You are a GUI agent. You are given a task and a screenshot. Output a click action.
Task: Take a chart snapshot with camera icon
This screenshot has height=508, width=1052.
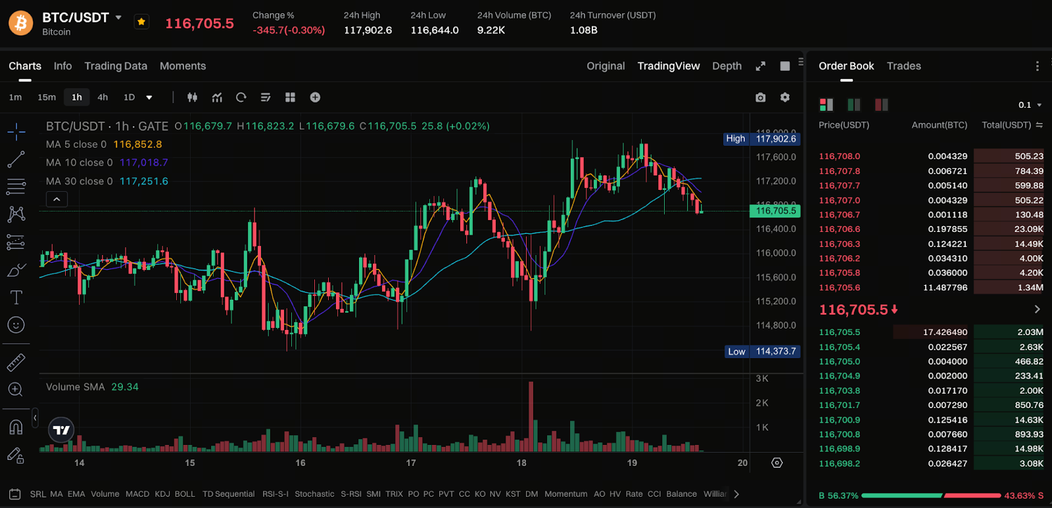[761, 97]
